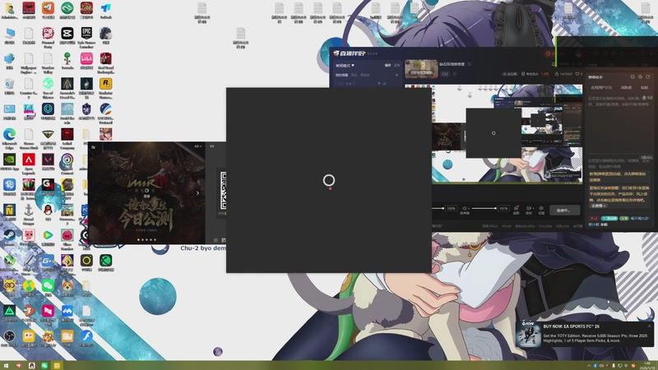Refresh the danmaku assistant panel
The width and height of the screenshot is (658, 370).
coord(648,77)
